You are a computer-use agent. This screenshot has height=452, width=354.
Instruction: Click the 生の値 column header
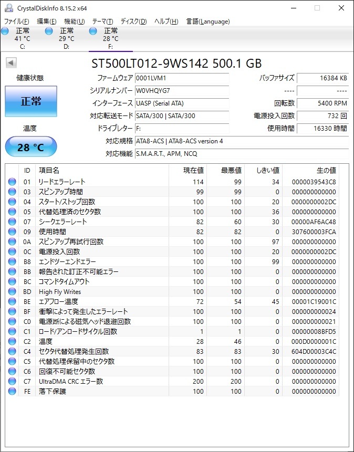click(x=310, y=171)
